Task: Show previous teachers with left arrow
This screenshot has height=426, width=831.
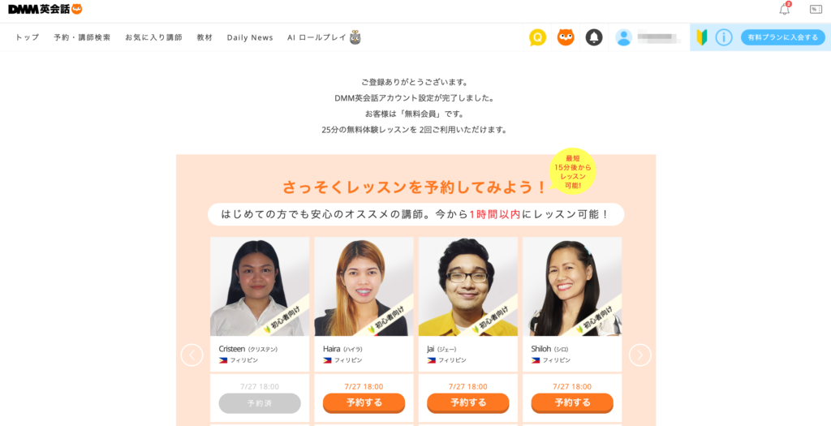Action: pyautogui.click(x=192, y=355)
